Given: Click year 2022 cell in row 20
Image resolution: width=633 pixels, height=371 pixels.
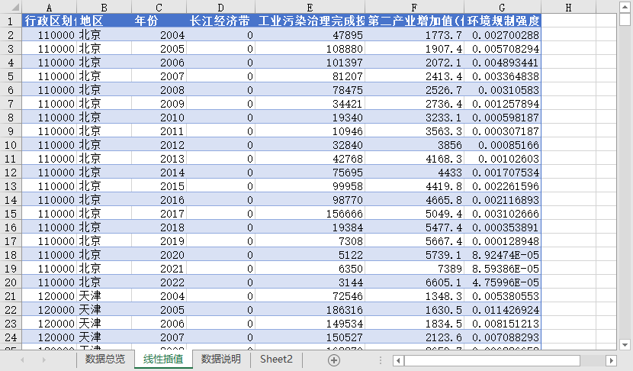Looking at the screenshot, I should coord(159,282).
